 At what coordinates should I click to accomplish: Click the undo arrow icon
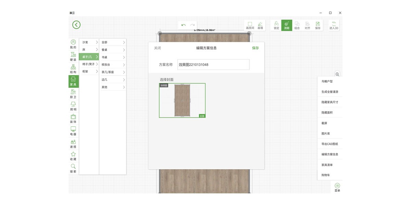point(184,25)
